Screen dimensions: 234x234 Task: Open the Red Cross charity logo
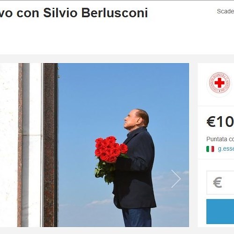pyautogui.click(x=219, y=83)
